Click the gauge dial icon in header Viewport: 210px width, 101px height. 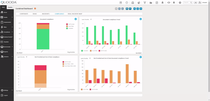click(x=127, y=3)
